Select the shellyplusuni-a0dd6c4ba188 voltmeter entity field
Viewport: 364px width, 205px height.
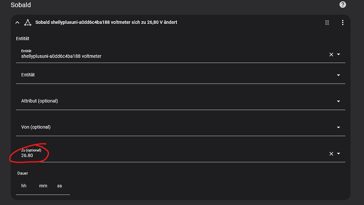click(142, 56)
